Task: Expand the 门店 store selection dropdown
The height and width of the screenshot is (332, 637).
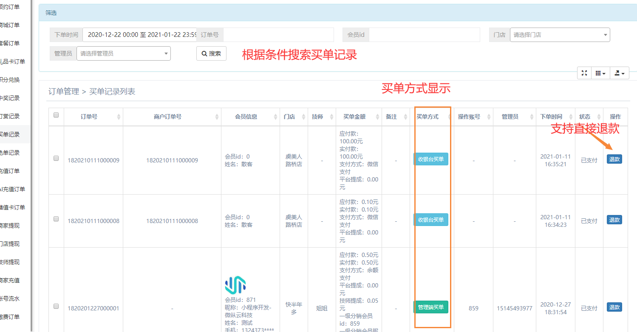Action: [560, 35]
